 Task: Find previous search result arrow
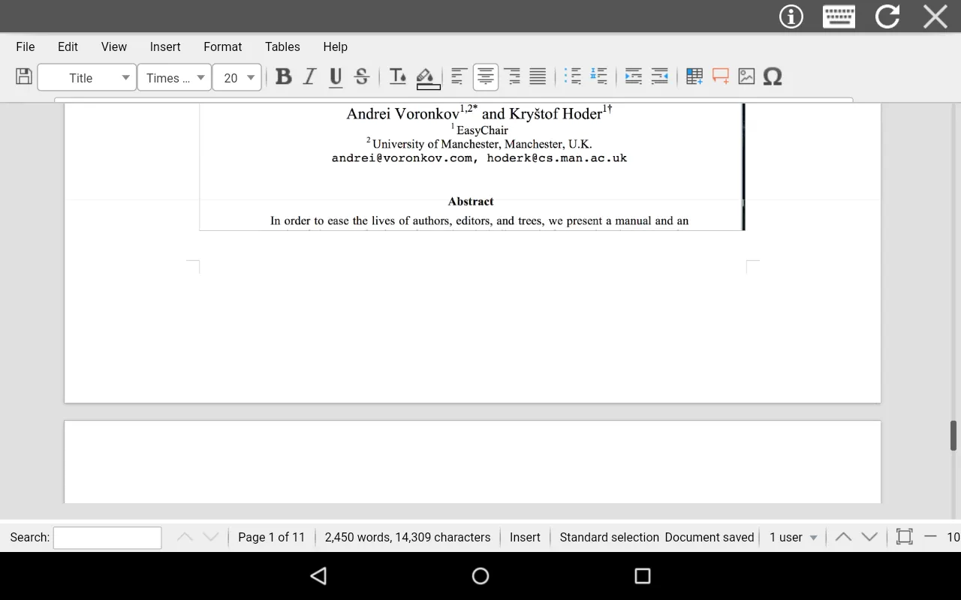pyautogui.click(x=185, y=537)
